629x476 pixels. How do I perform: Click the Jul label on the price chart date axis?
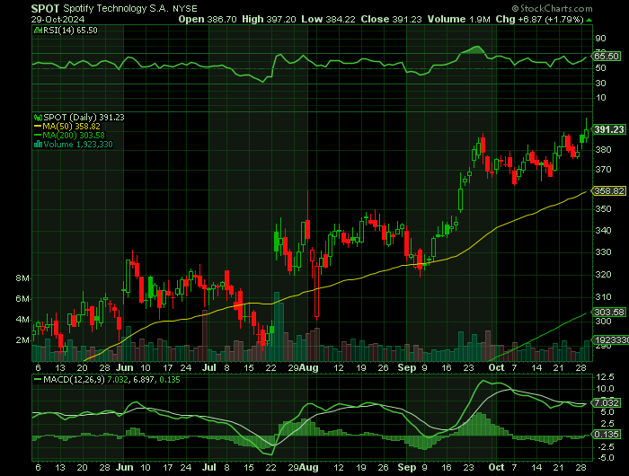point(209,367)
